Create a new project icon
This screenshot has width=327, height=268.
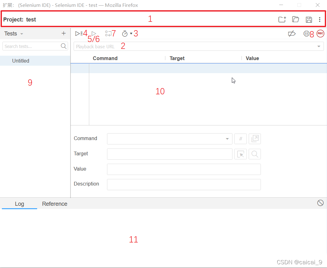pos(282,19)
